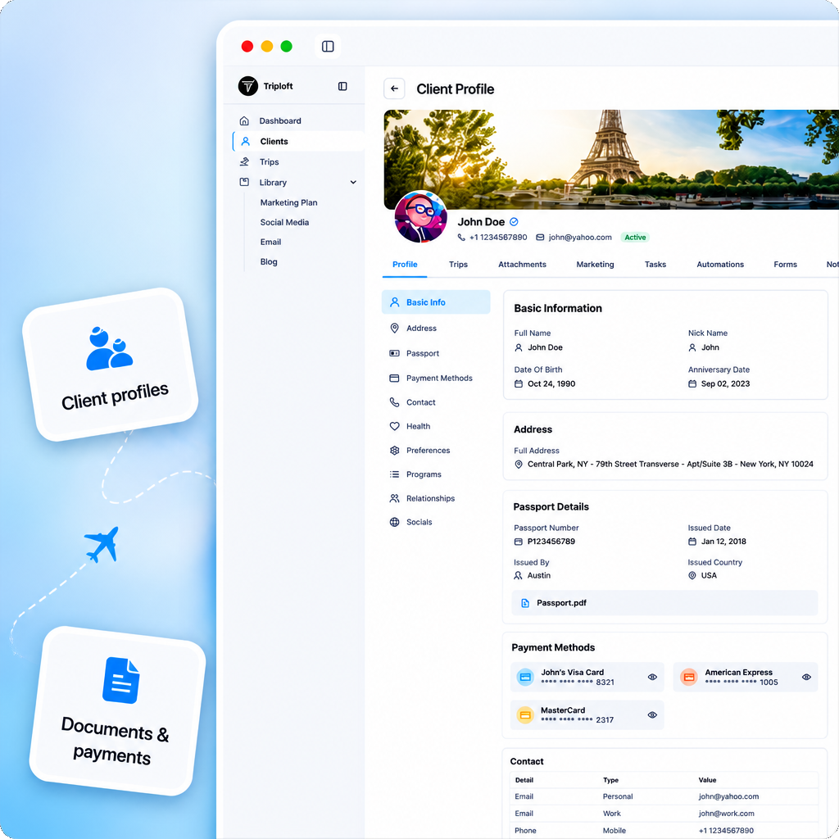Click passport number P123456789

tap(551, 542)
